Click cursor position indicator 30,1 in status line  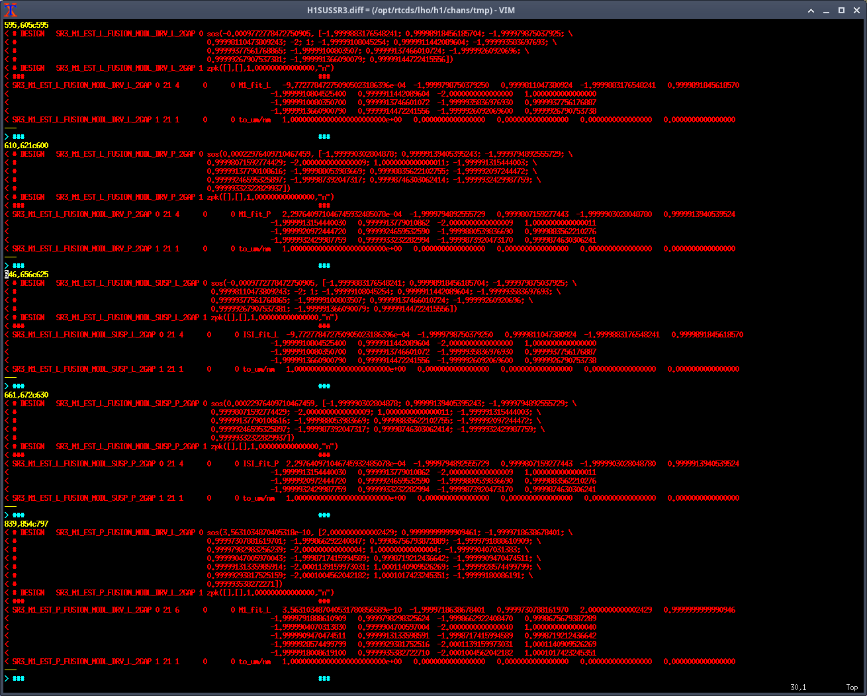click(x=798, y=687)
